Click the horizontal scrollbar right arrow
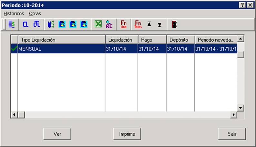The image size is (256, 147). tap(234, 115)
